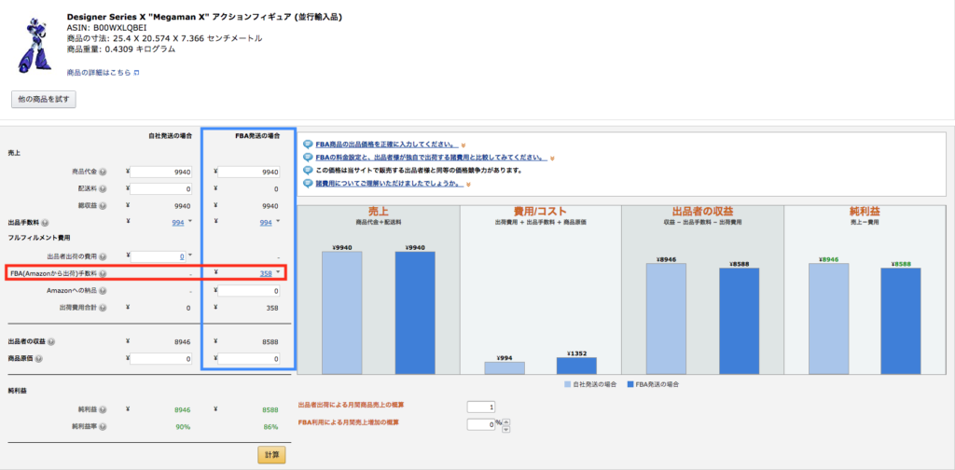Focus 商品代金 field in 自社発送 column
Viewport: 955px width, 470px height.
pos(161,173)
